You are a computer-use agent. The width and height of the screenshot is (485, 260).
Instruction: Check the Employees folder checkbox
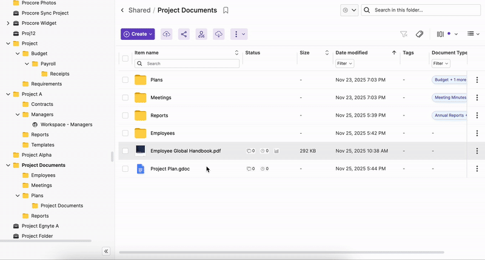click(x=125, y=133)
